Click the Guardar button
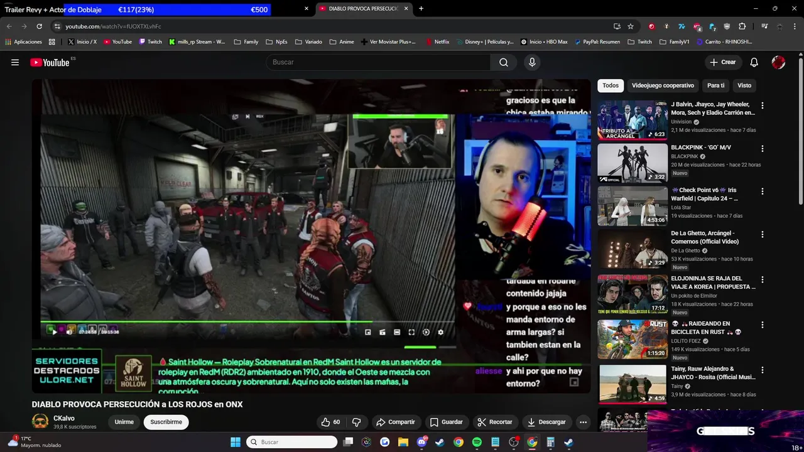This screenshot has width=804, height=452. (446, 422)
